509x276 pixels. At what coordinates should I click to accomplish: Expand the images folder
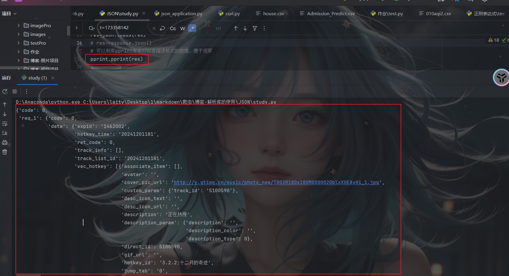(18, 34)
